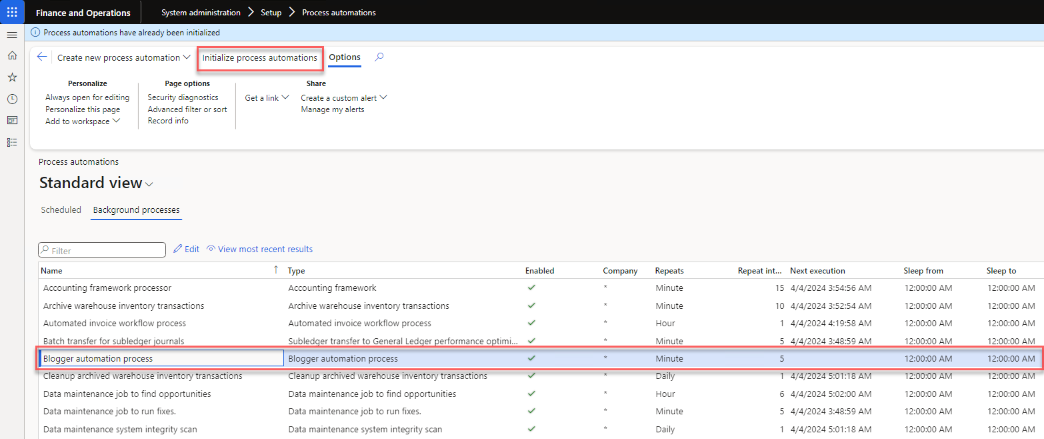The image size is (1044, 439).
Task: Expand the Standard view selector chevron
Action: 149,185
